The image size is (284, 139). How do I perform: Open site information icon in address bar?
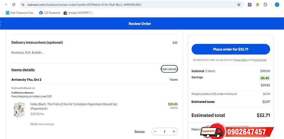[23, 5]
